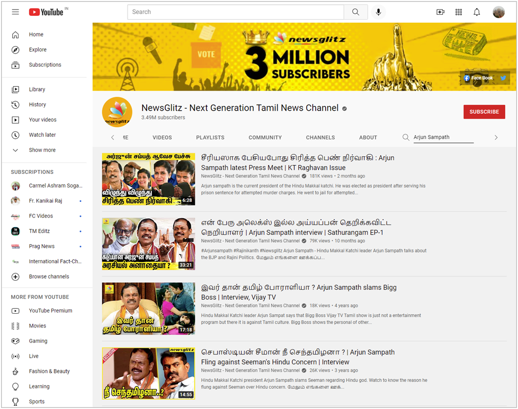Open Learning section
Image resolution: width=518 pixels, height=409 pixels.
click(x=44, y=387)
